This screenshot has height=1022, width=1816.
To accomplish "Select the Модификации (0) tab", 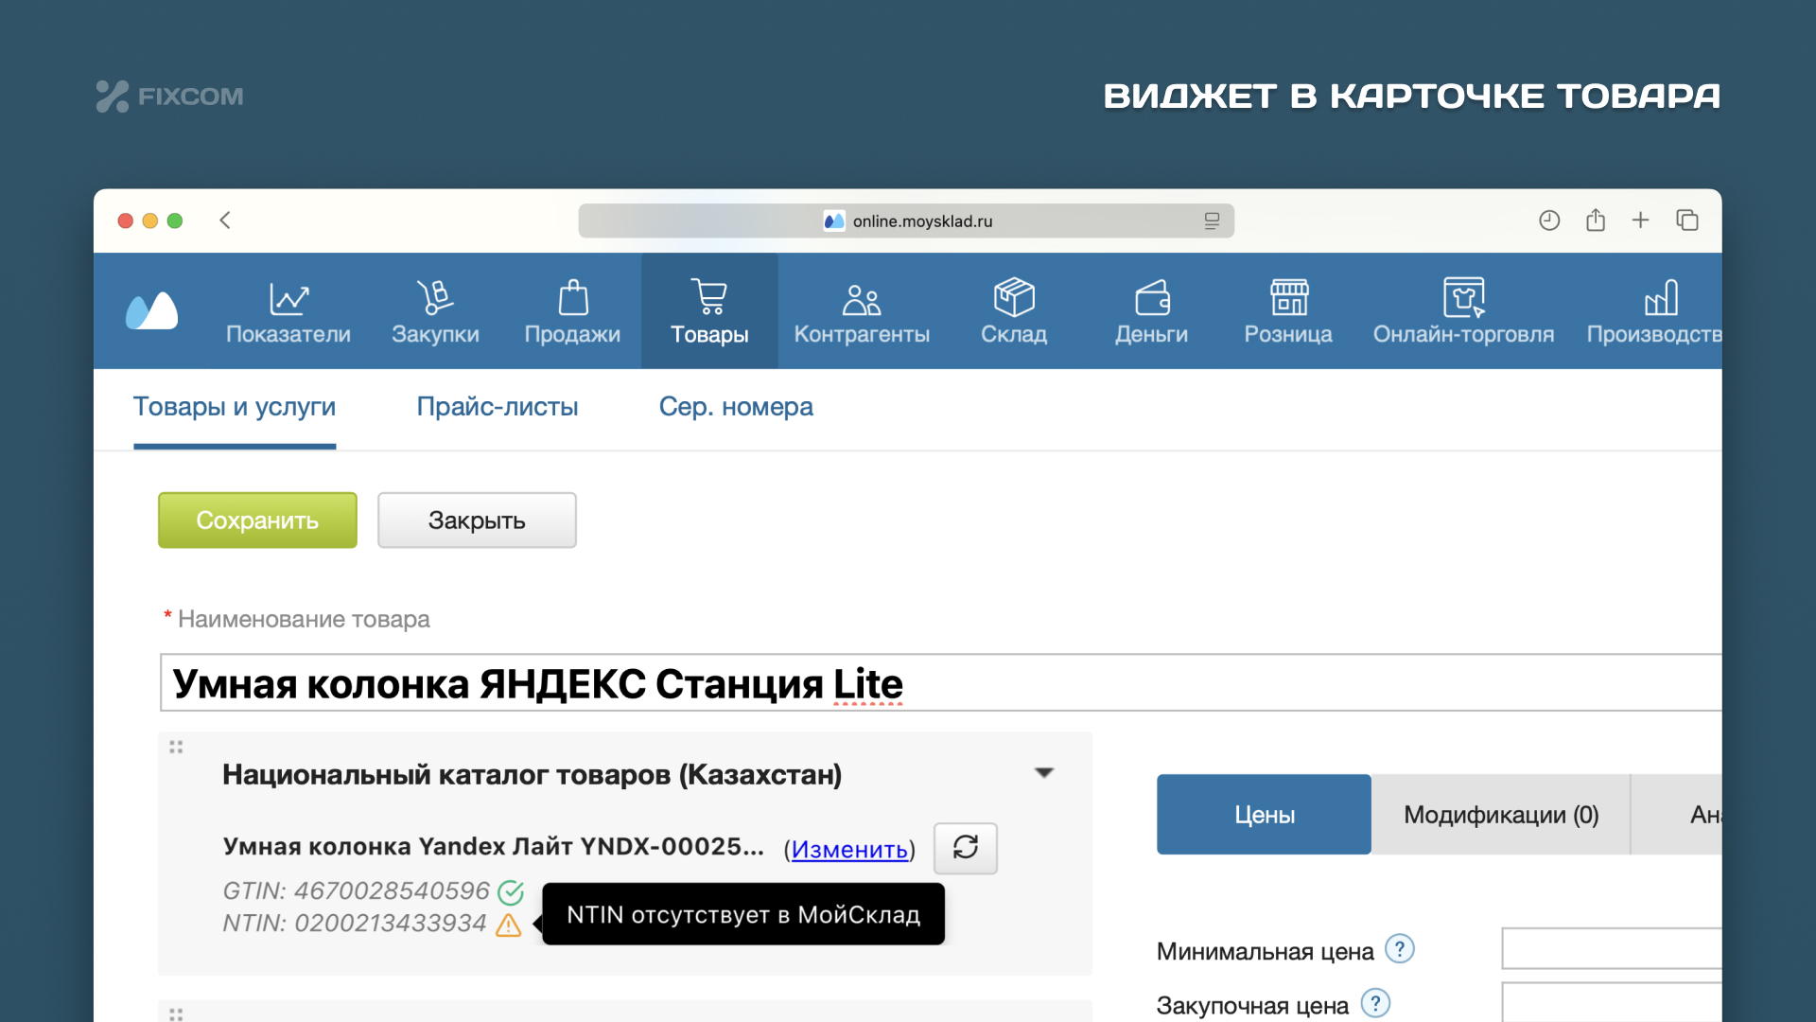I will 1500,815.
